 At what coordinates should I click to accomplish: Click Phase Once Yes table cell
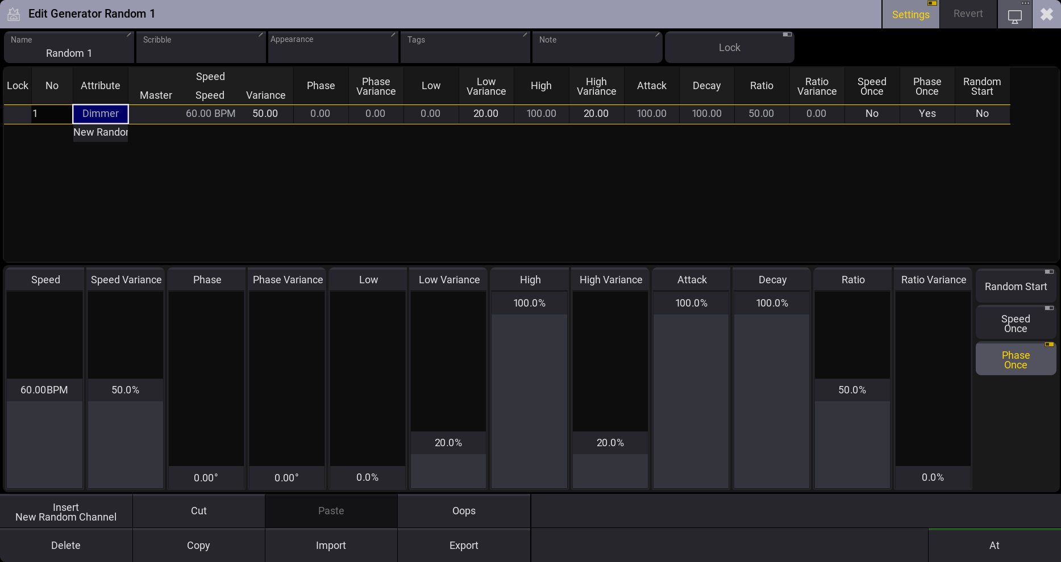coord(927,114)
